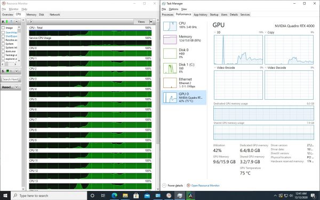Open the Views dropdown arrow

pos(151,22)
